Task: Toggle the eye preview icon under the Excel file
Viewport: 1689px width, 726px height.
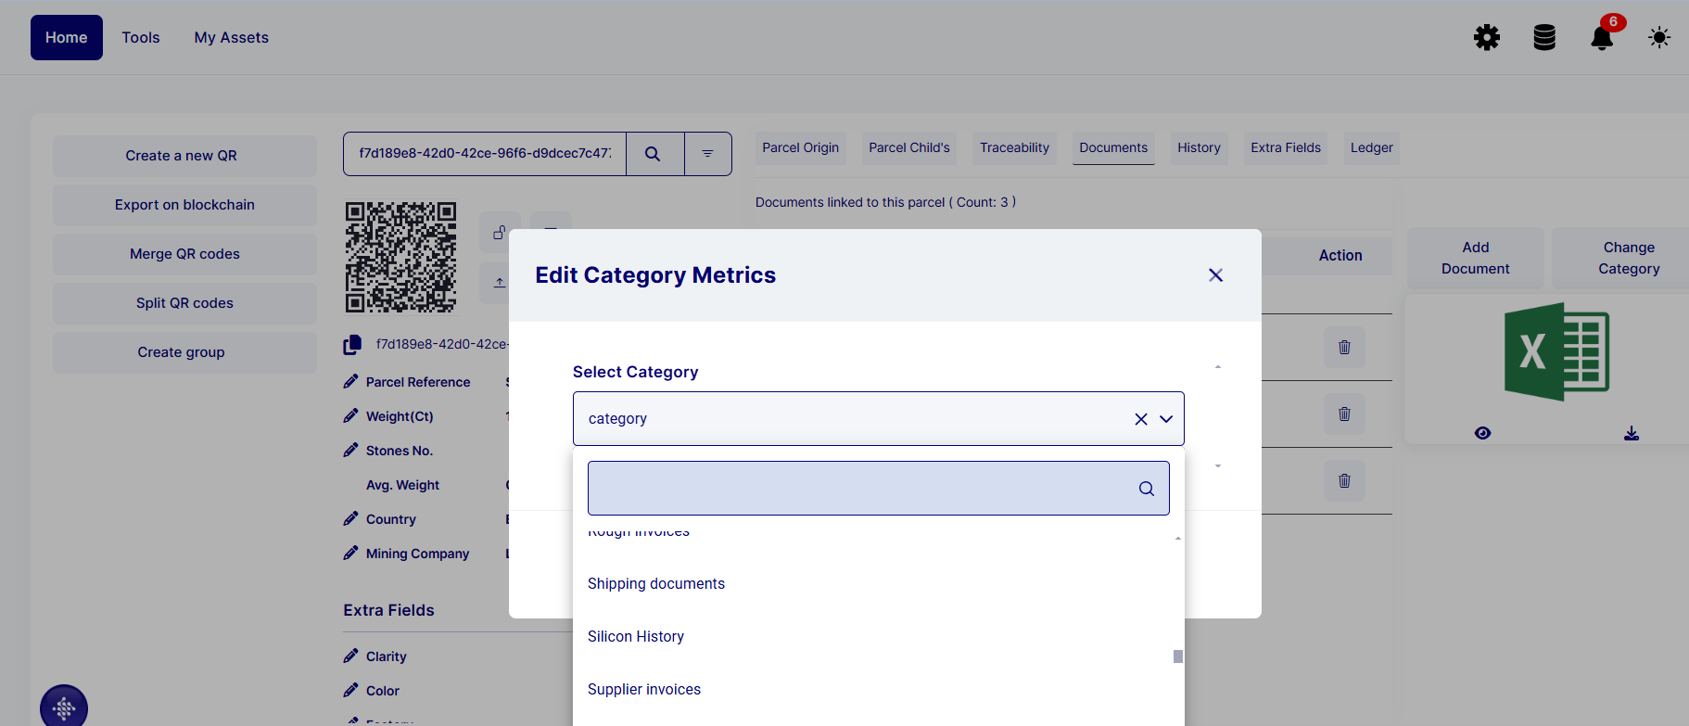Action: [x=1483, y=433]
